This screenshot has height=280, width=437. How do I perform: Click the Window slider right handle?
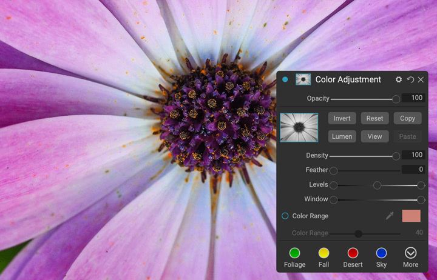click(x=421, y=200)
